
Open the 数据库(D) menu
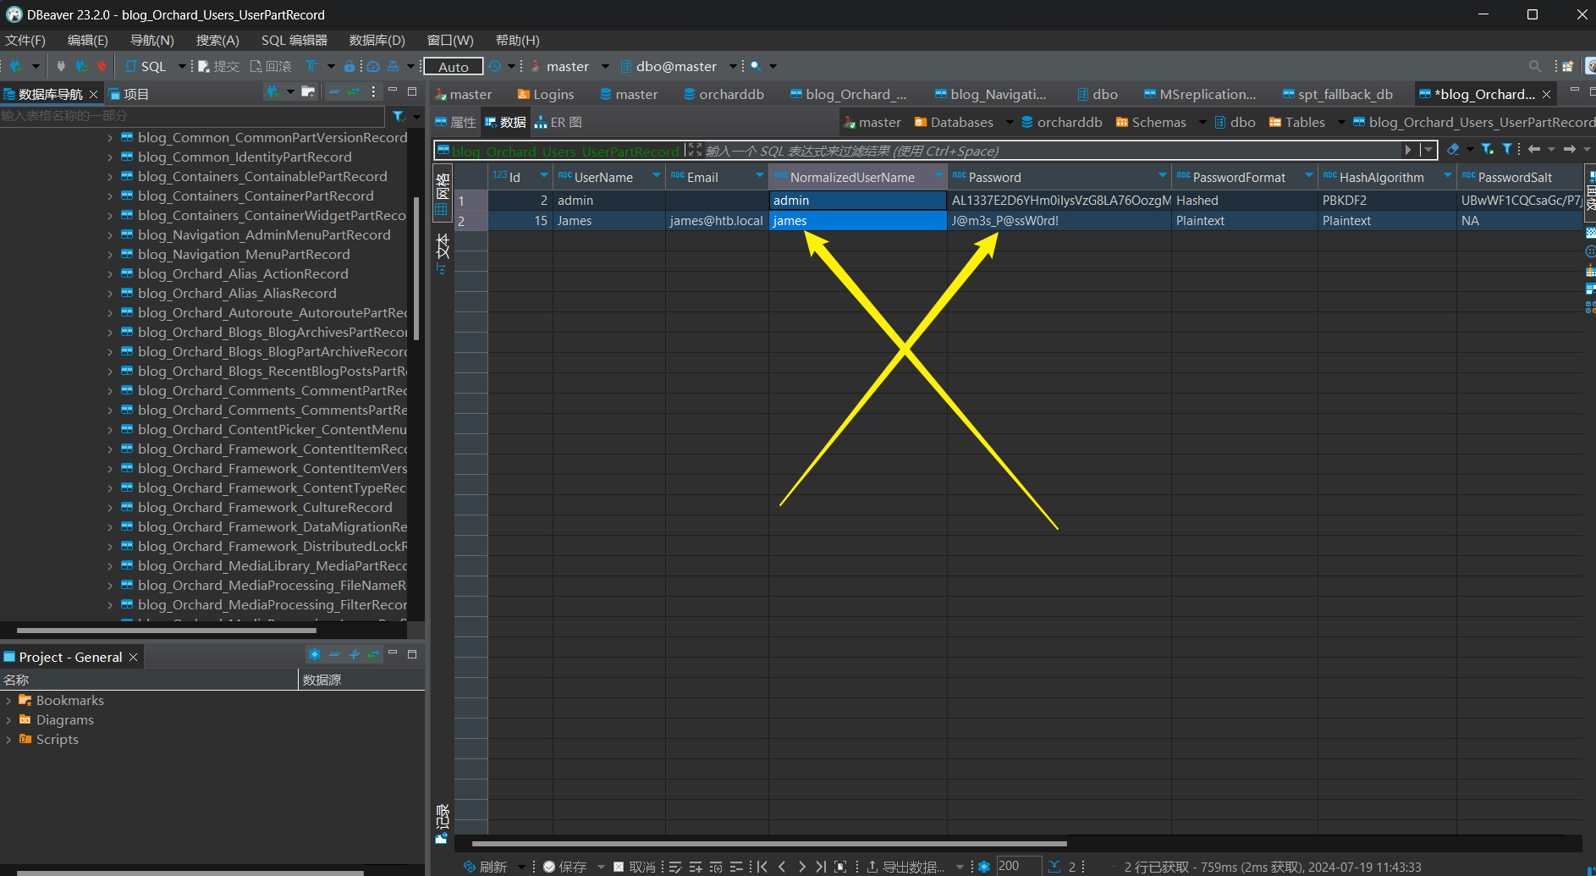tap(377, 41)
